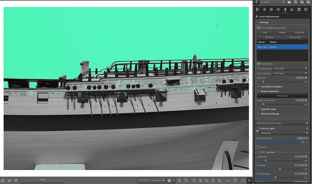Open the Transform tab icon
The height and width of the screenshot is (184, 312).
coord(292,10)
